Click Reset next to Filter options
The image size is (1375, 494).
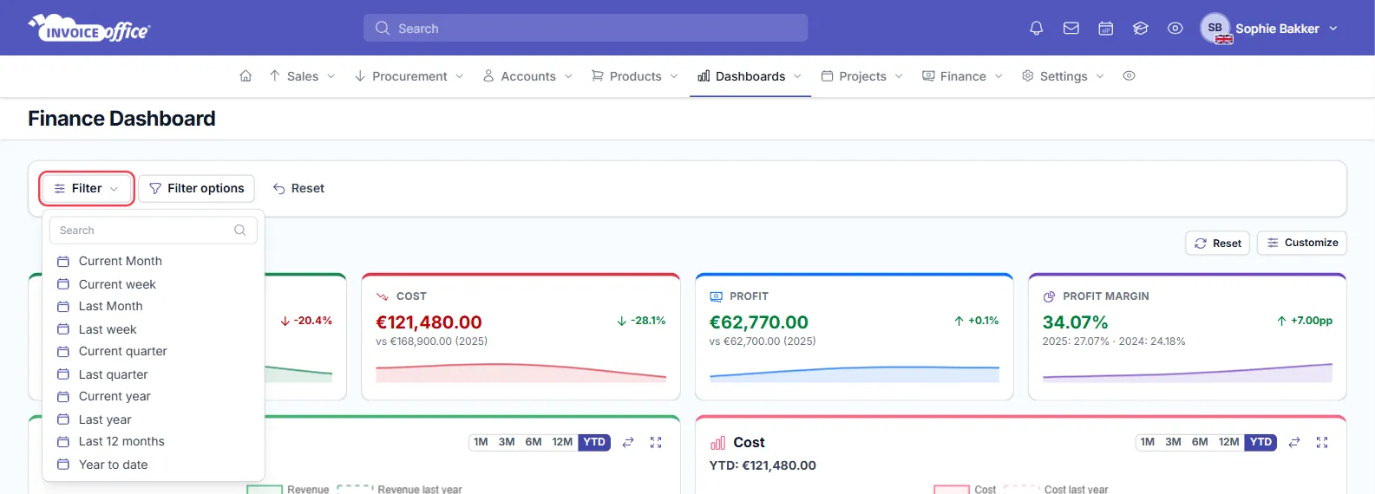pyautogui.click(x=298, y=188)
